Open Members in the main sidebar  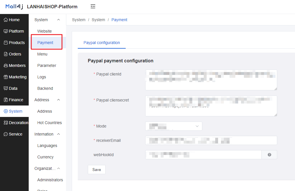coord(14,65)
